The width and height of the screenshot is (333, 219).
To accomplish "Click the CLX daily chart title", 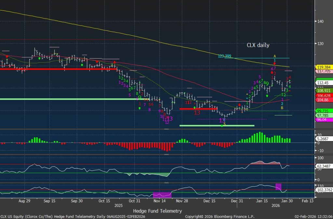I will (x=258, y=45).
